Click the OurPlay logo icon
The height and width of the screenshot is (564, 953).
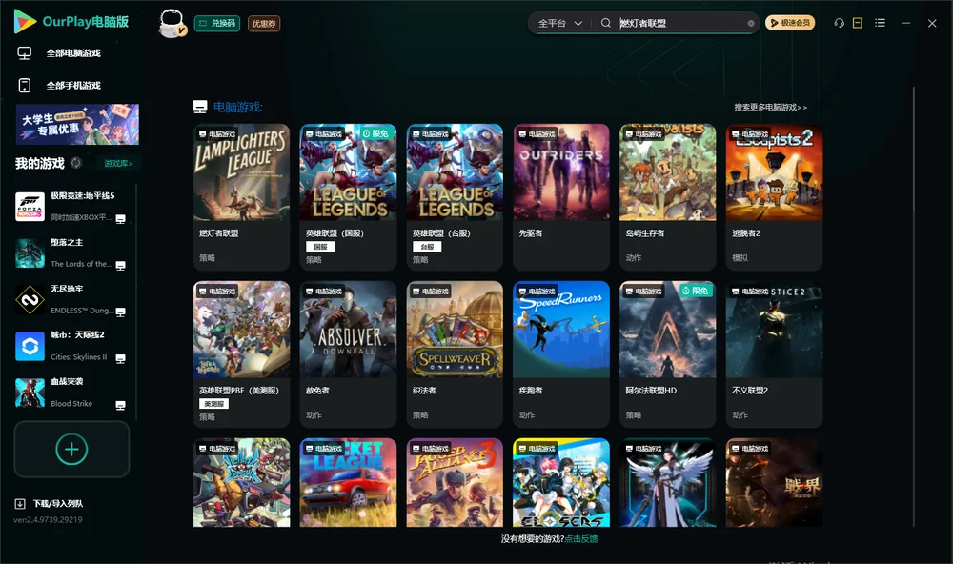(25, 21)
